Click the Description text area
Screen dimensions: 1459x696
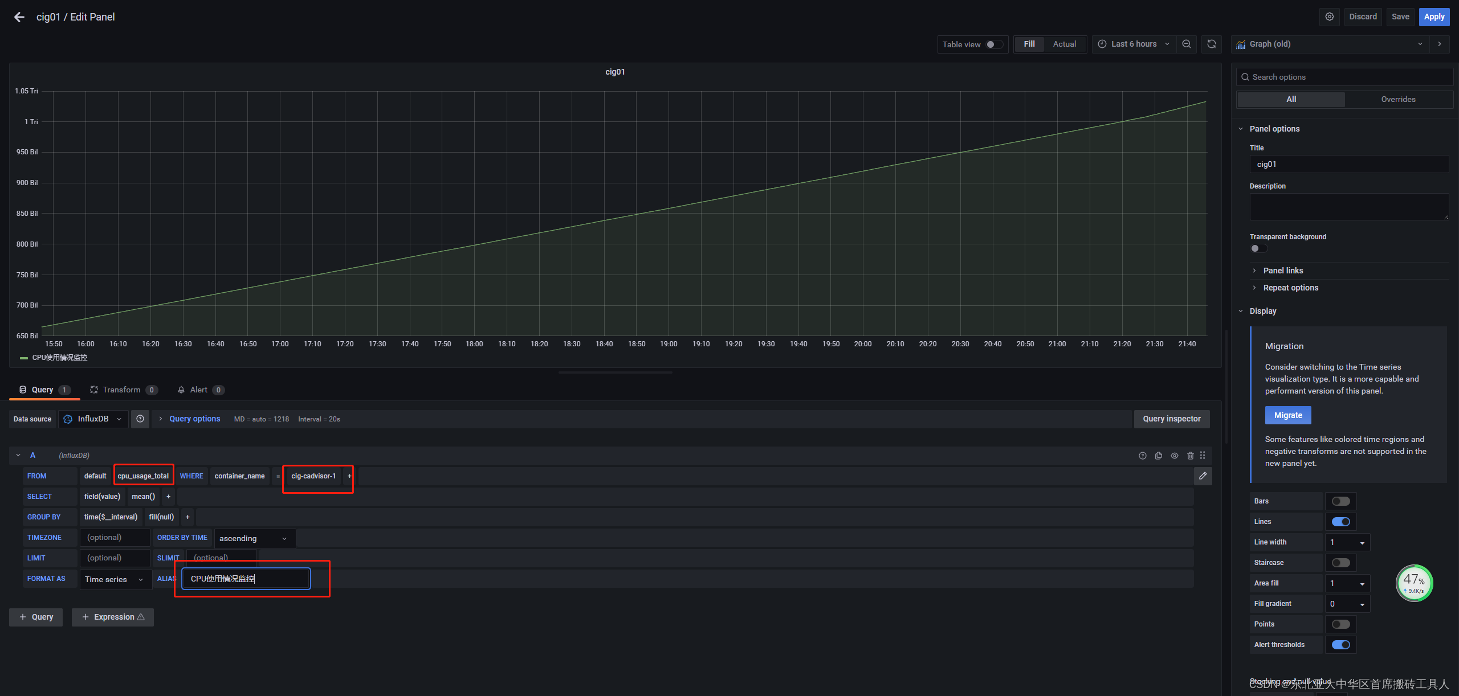point(1349,207)
